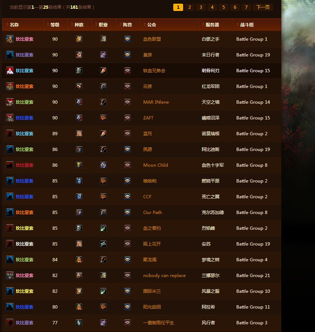Click the faction icon in the 皇族 row
The image size is (315, 332).
(127, 55)
